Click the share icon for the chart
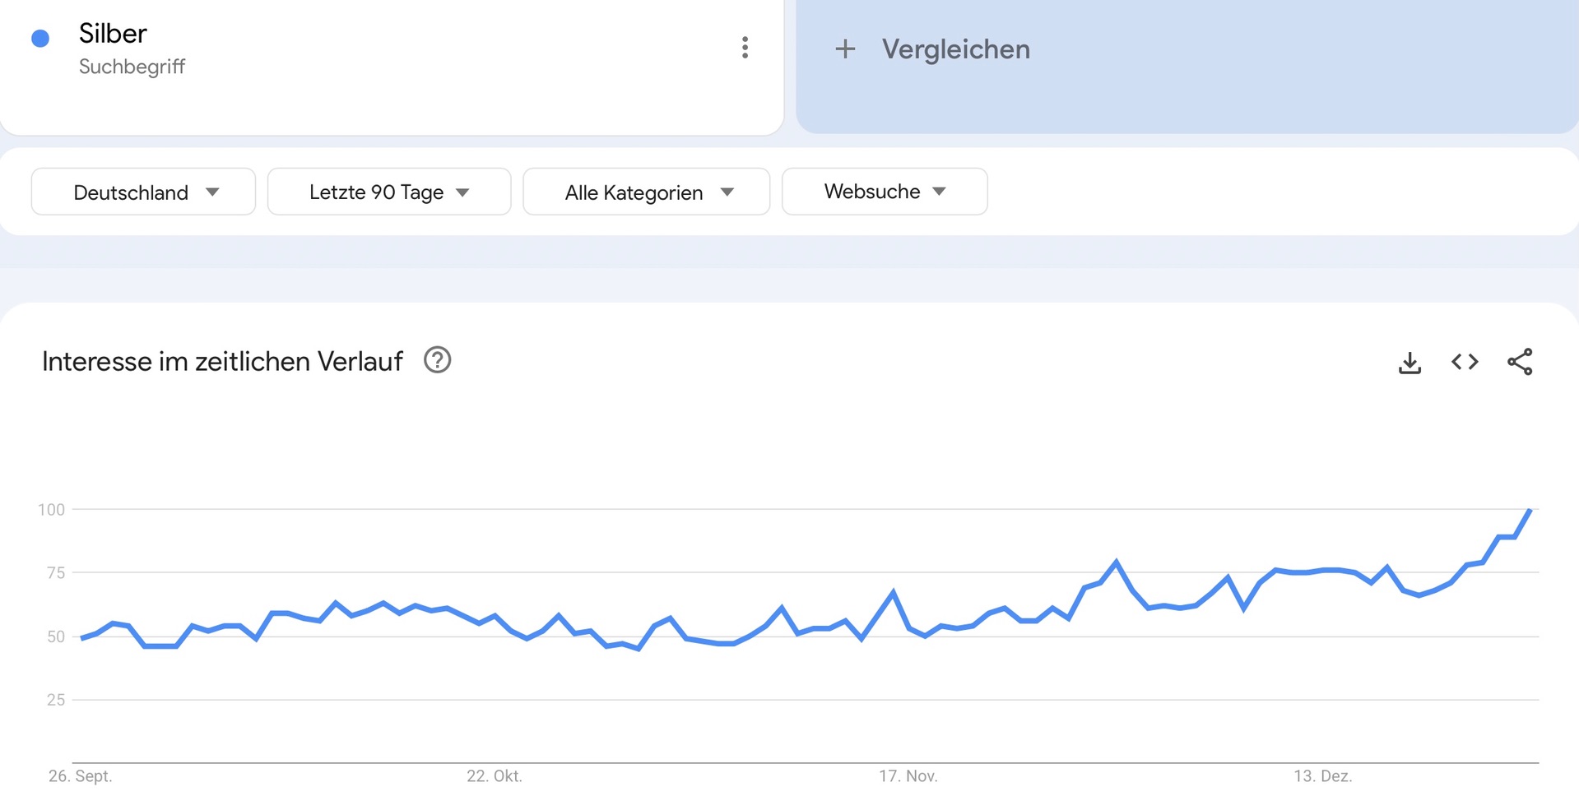The height and width of the screenshot is (796, 1579). (x=1520, y=362)
